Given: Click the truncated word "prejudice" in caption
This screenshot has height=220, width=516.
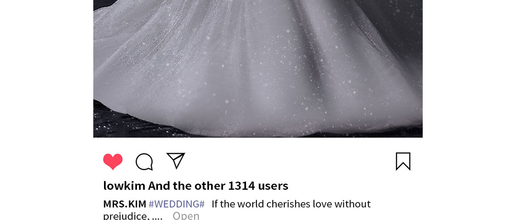Looking at the screenshot, I should pos(126,216).
